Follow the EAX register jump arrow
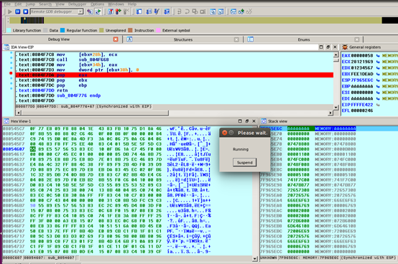Viewport: 398px width, 264px height. click(378, 55)
